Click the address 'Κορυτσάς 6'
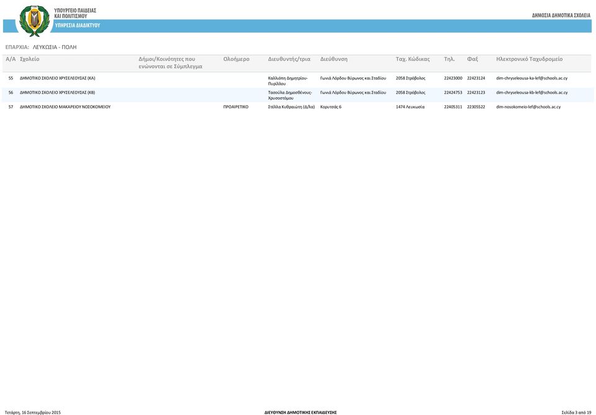This screenshot has width=596, height=415. click(331, 107)
